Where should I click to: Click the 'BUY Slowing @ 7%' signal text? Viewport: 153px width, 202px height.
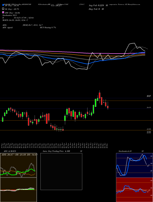pos(48,28)
